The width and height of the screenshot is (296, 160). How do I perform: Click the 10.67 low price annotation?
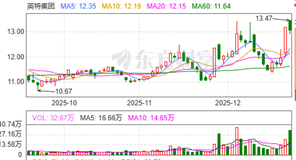[x=63, y=91]
